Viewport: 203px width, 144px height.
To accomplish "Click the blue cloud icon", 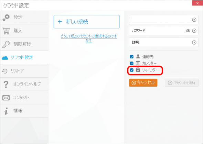I will [x=5, y=58].
